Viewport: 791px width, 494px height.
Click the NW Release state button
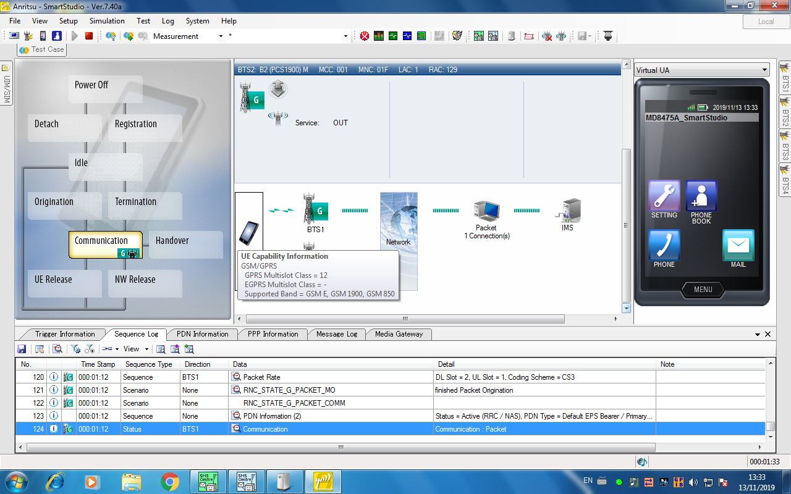point(145,284)
